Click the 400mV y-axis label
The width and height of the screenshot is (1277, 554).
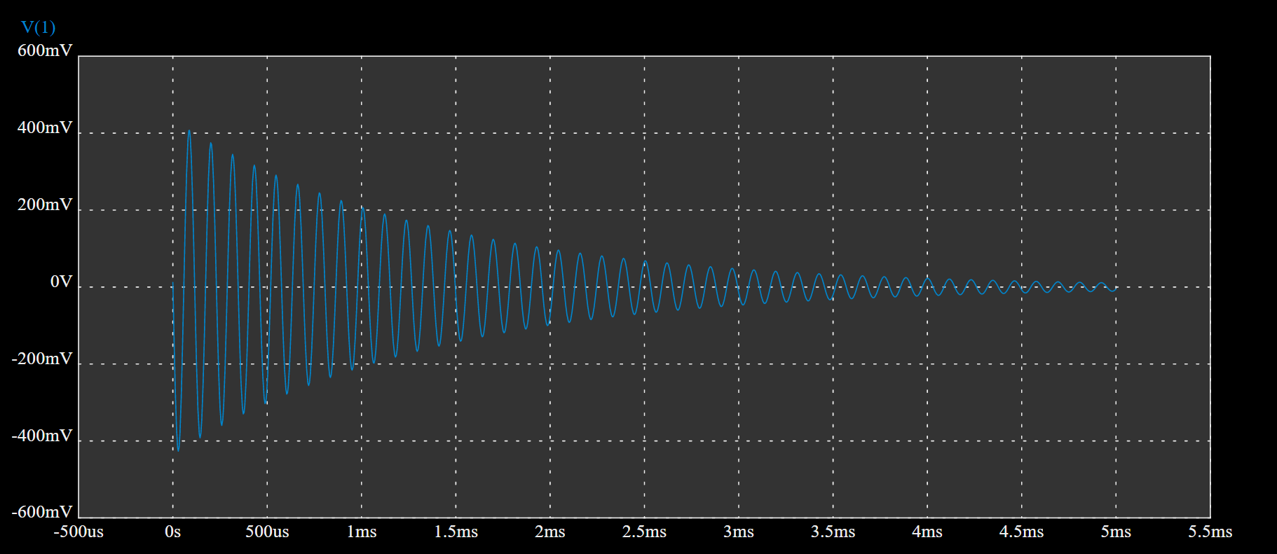45,127
